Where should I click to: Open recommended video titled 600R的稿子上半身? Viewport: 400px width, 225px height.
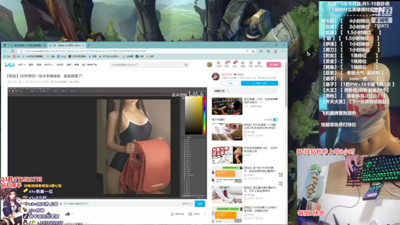point(260,209)
